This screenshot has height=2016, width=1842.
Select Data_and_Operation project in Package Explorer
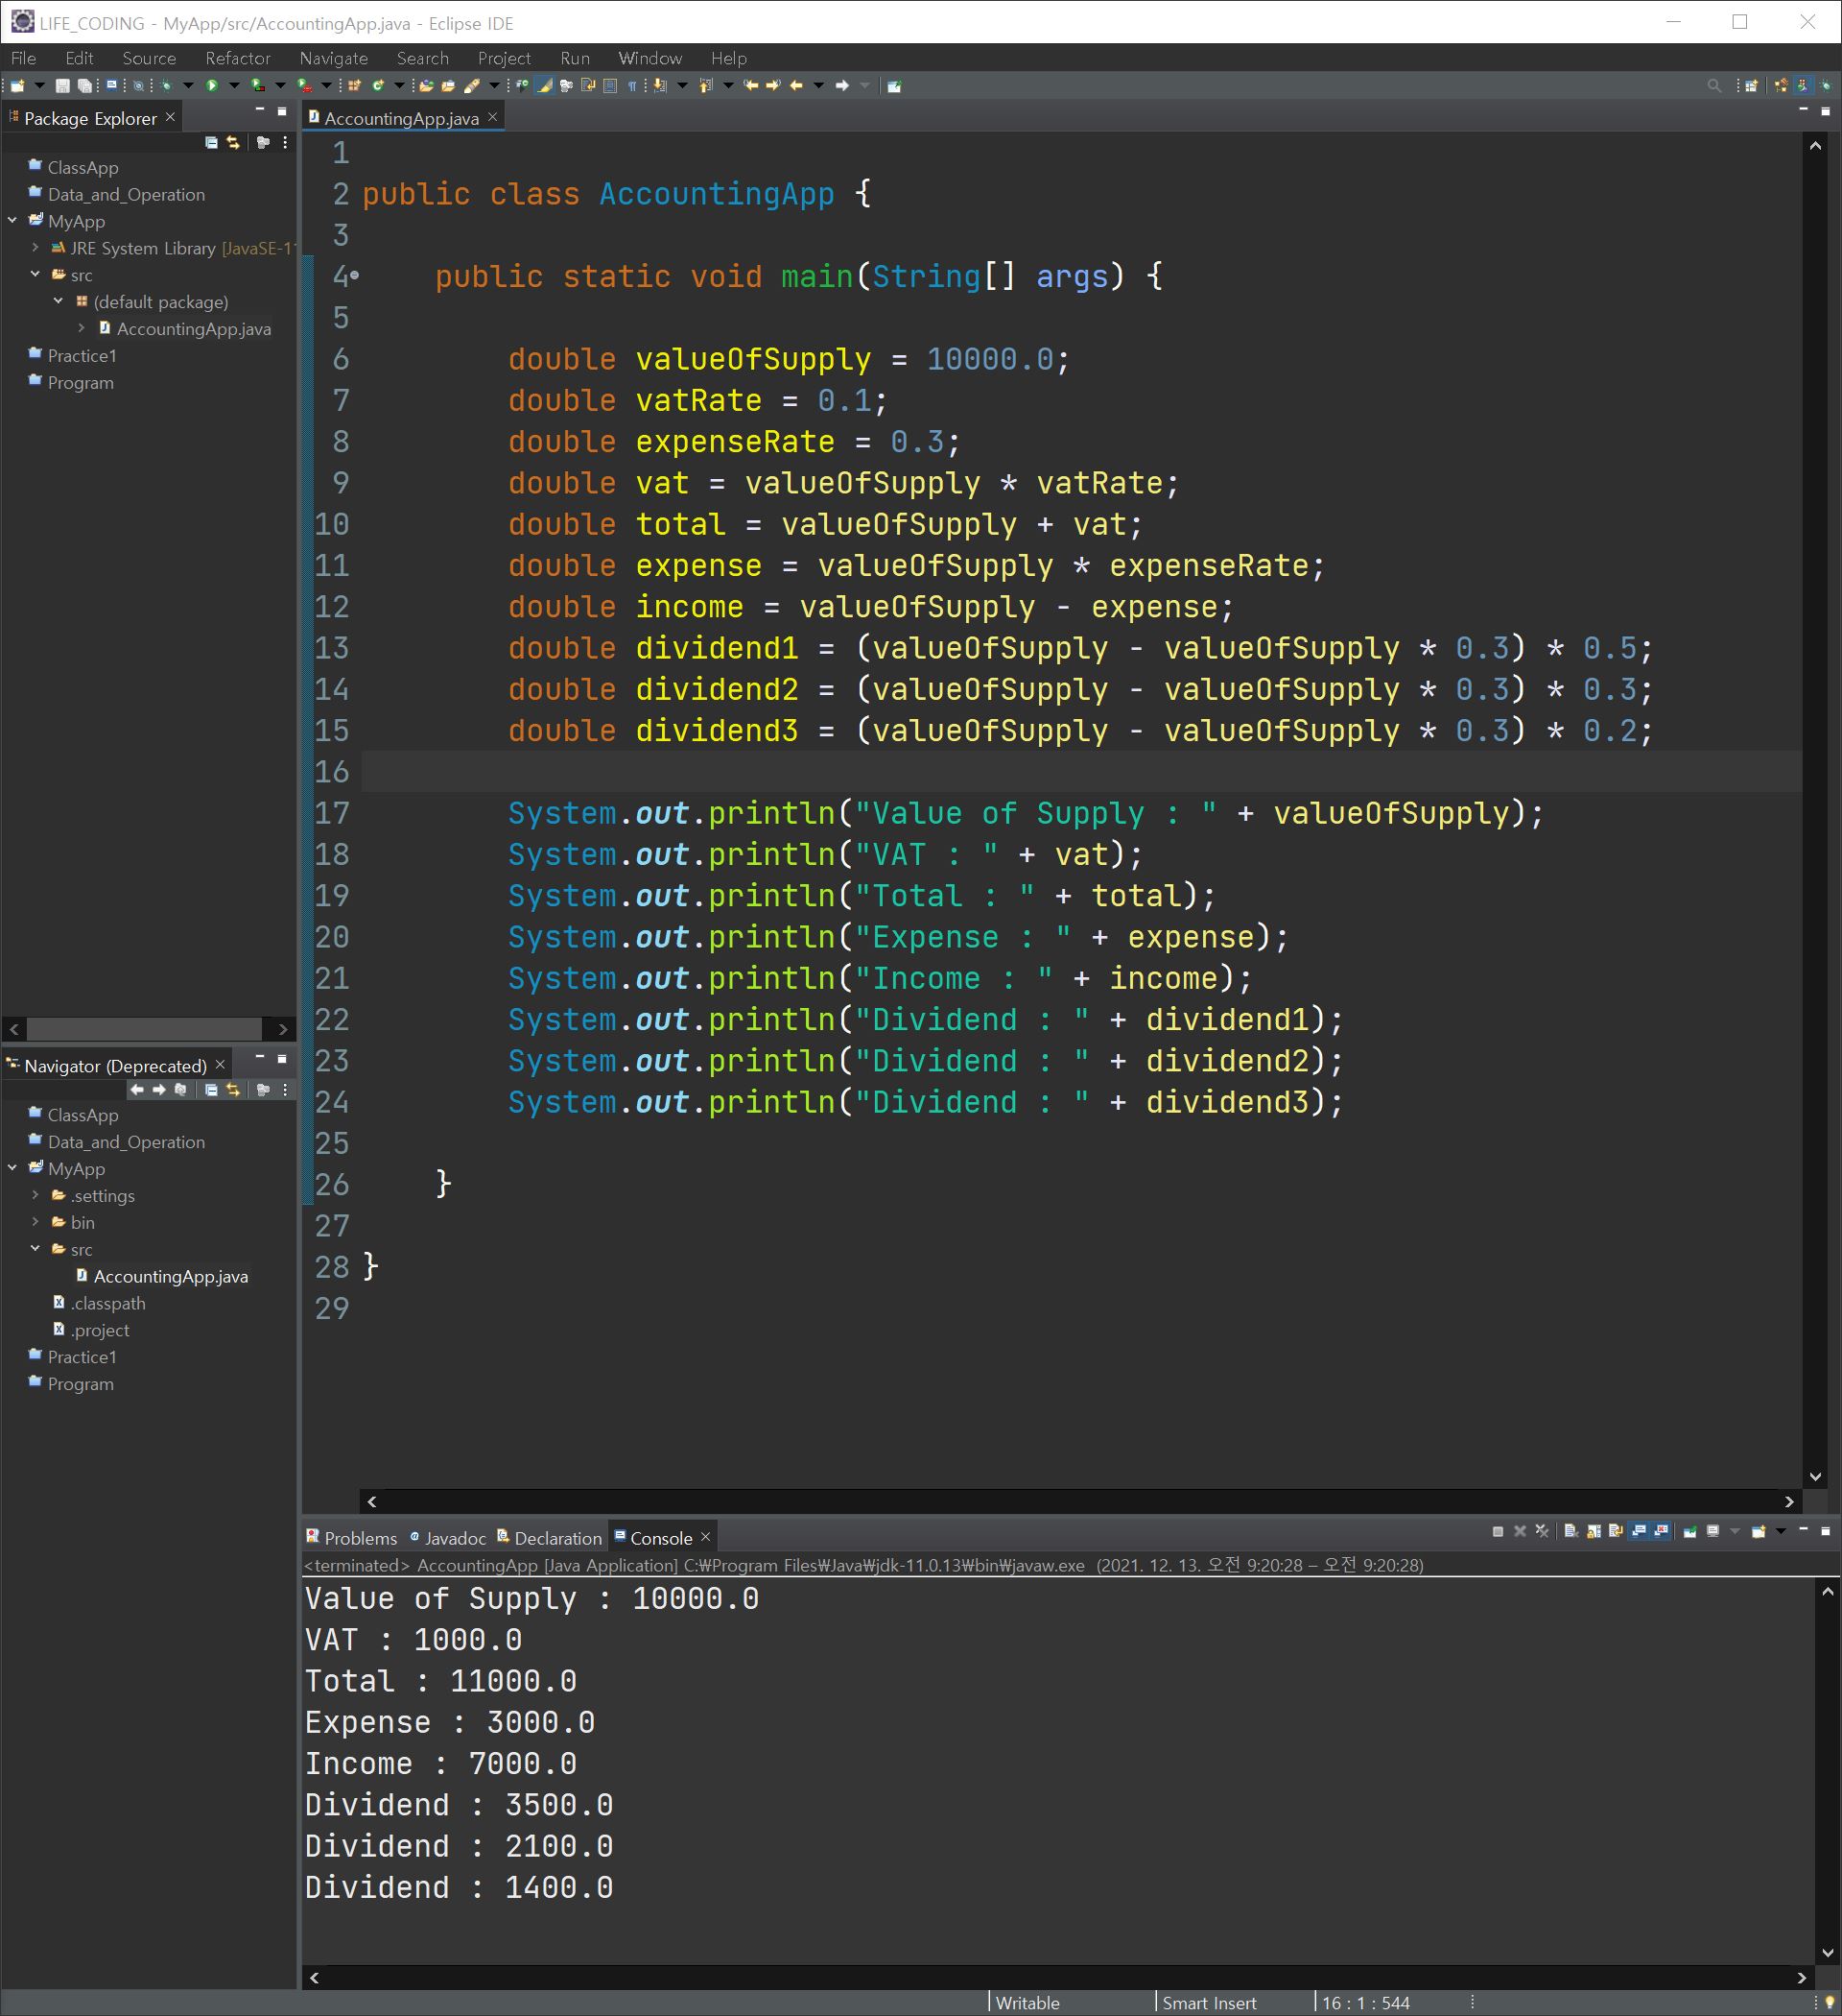pyautogui.click(x=126, y=194)
